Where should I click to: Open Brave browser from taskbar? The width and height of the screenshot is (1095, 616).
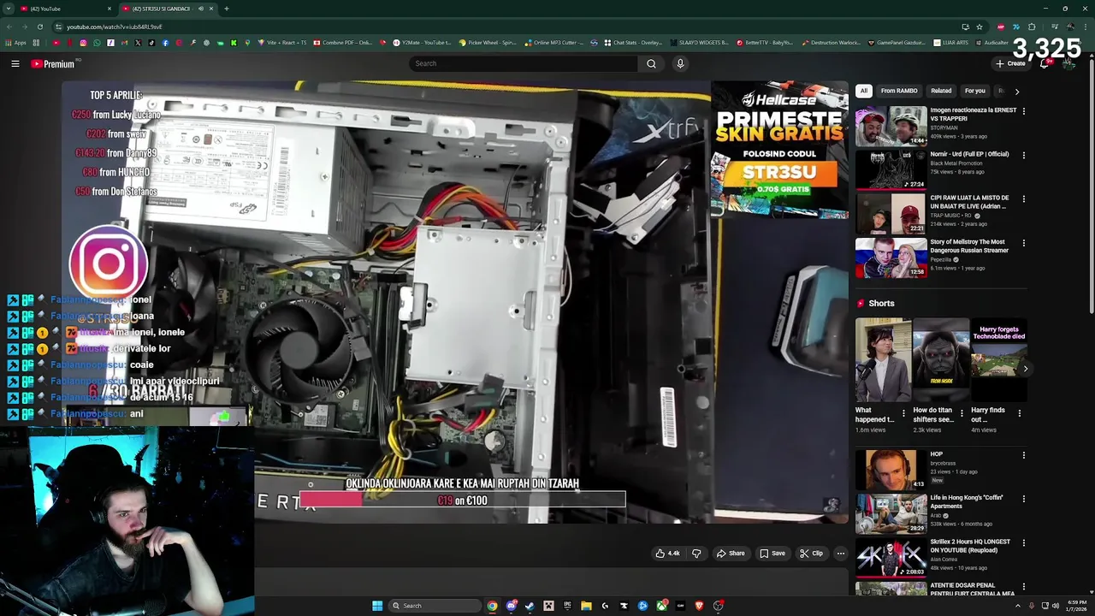point(699,606)
